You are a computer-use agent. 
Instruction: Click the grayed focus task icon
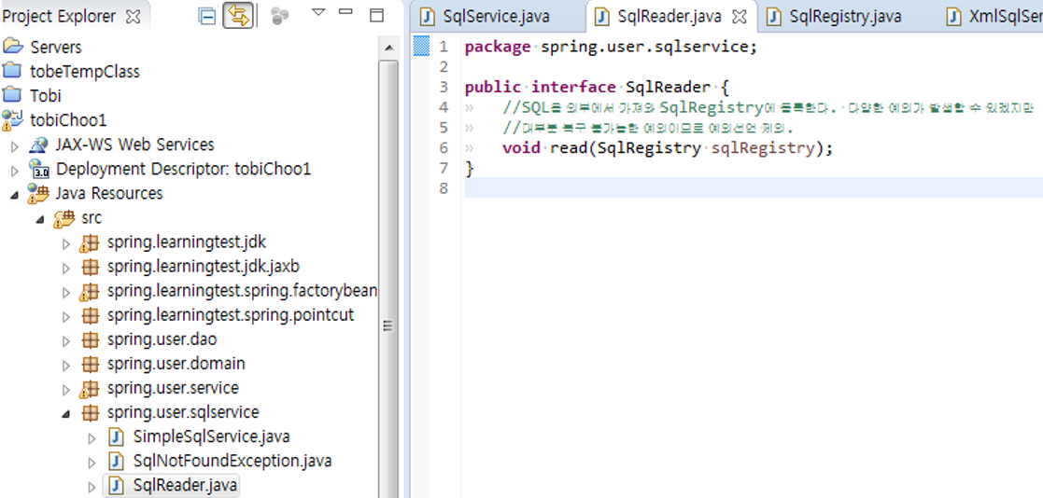[x=280, y=17]
